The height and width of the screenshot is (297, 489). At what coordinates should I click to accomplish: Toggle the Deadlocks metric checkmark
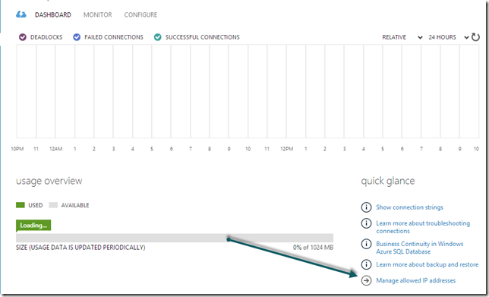[x=23, y=37]
